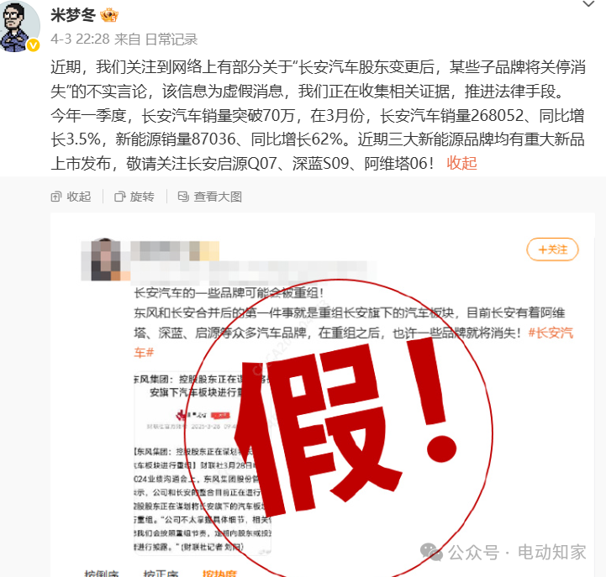The image size is (606, 577).
Task: Follow the blurred user with +关注
Action: pos(552,249)
